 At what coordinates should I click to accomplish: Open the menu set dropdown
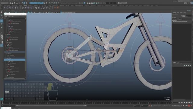5,3
